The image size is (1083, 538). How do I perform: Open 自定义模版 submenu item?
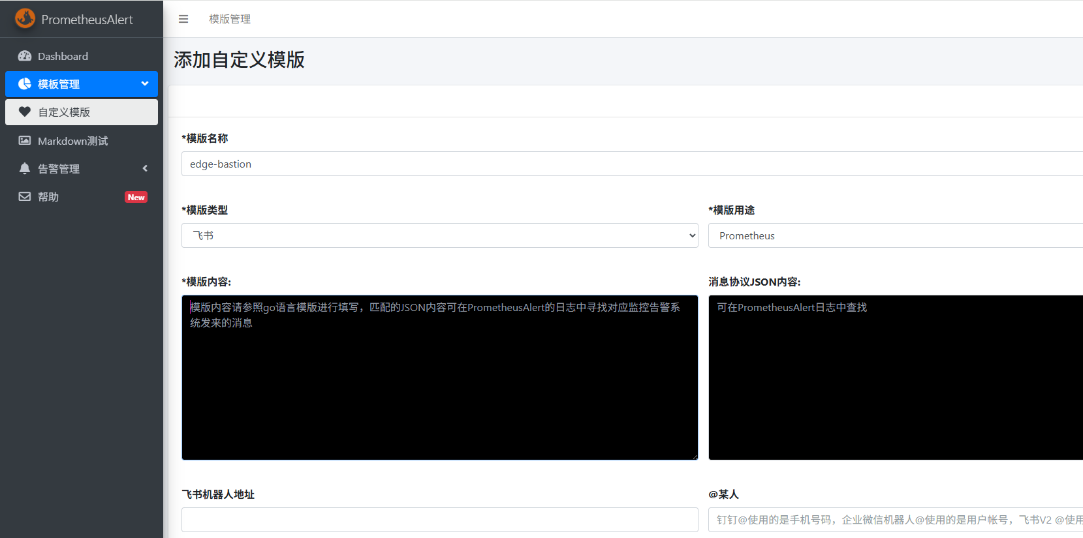(82, 112)
